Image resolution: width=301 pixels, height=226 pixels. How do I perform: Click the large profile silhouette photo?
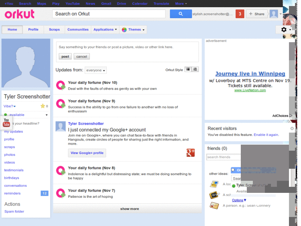coord(26,63)
